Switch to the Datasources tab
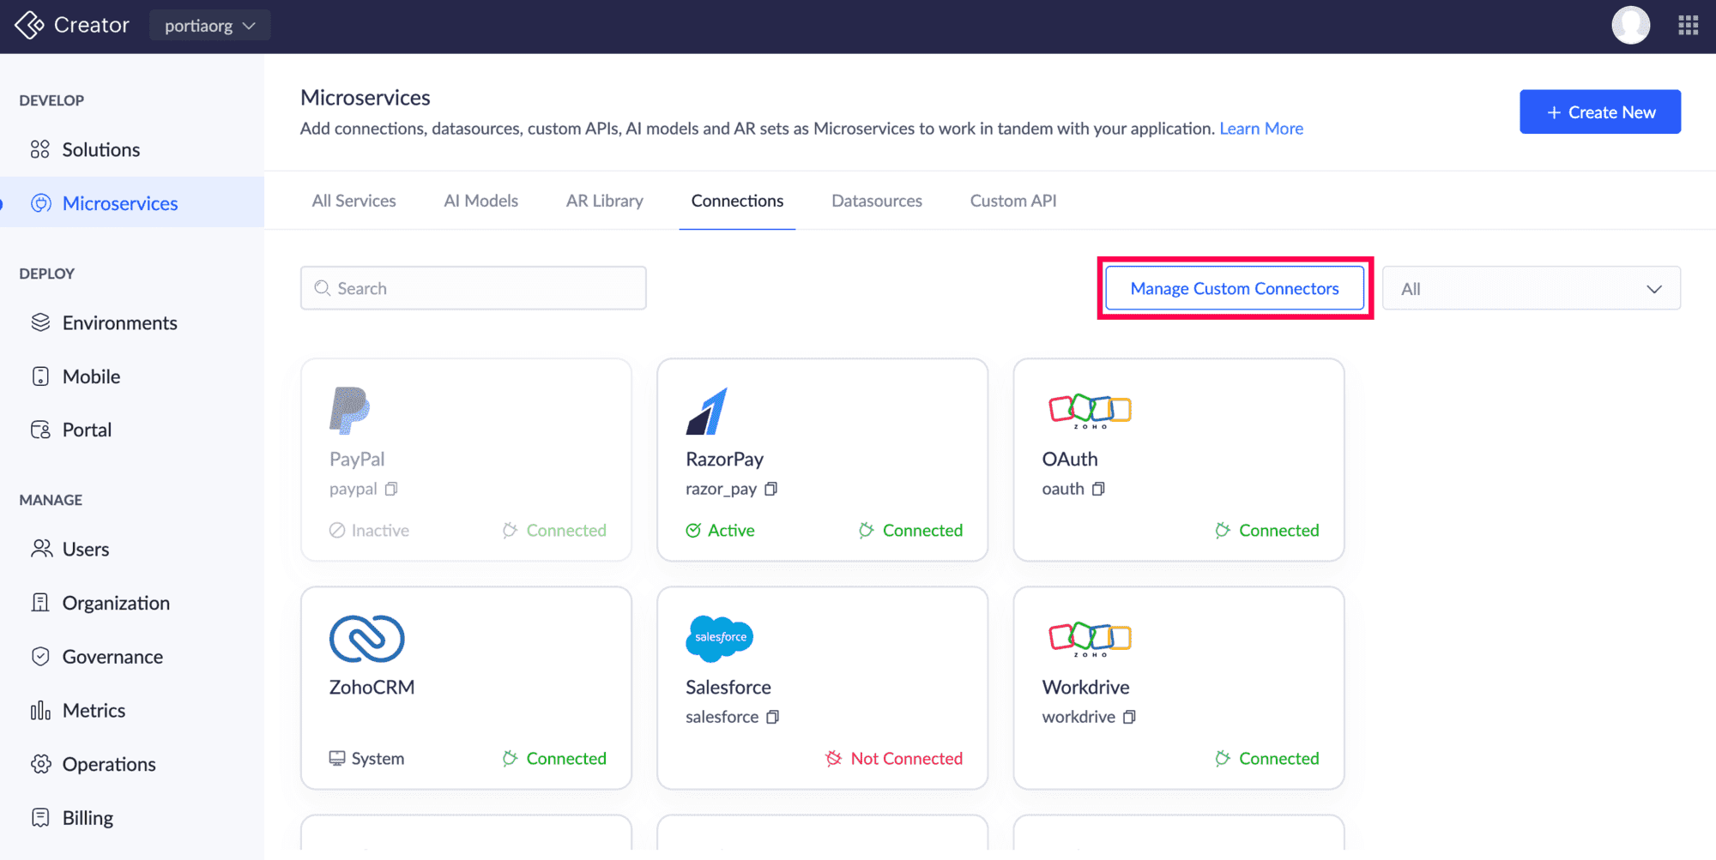The width and height of the screenshot is (1716, 860). point(876,201)
